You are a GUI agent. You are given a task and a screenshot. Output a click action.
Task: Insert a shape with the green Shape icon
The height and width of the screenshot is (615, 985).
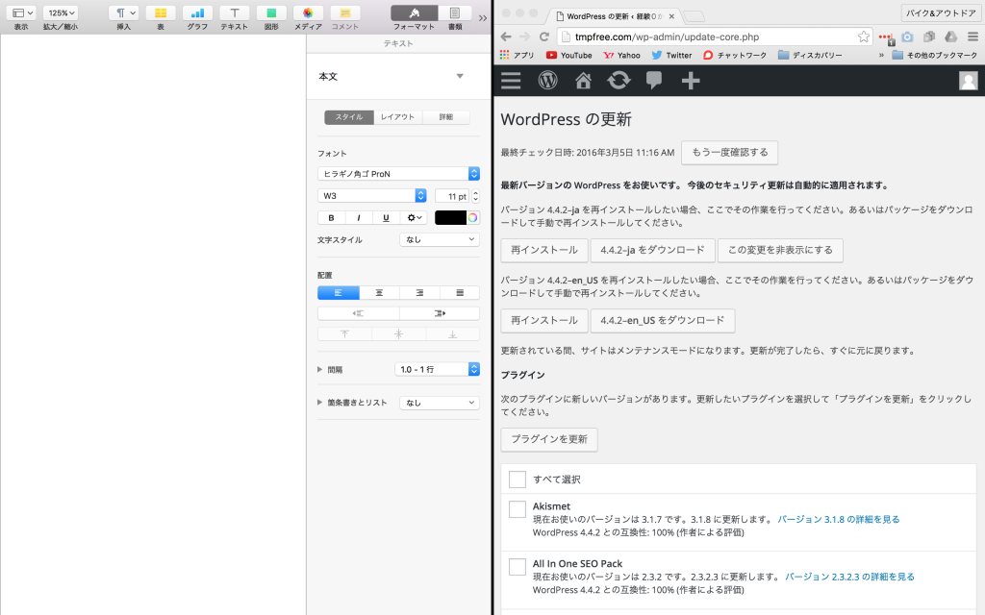[x=271, y=12]
